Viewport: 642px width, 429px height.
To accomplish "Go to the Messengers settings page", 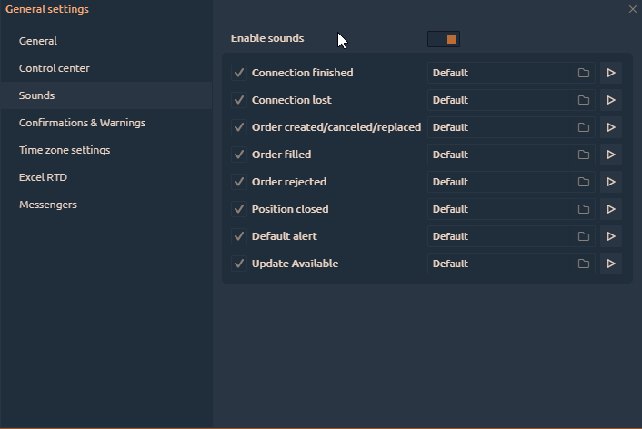I will (x=48, y=205).
